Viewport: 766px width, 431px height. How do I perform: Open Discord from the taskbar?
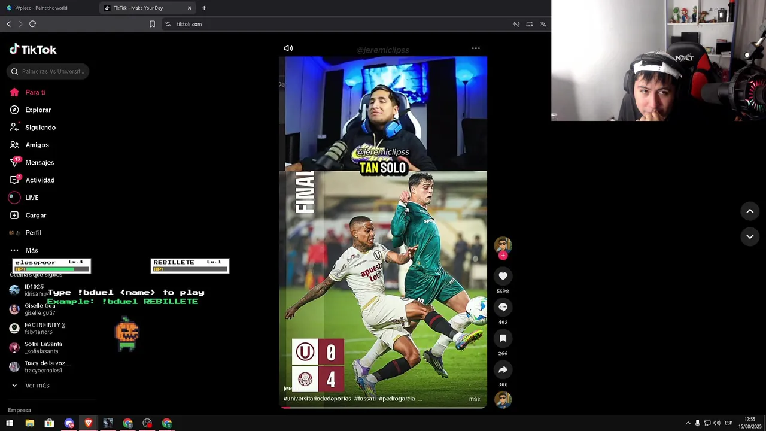[x=69, y=423]
